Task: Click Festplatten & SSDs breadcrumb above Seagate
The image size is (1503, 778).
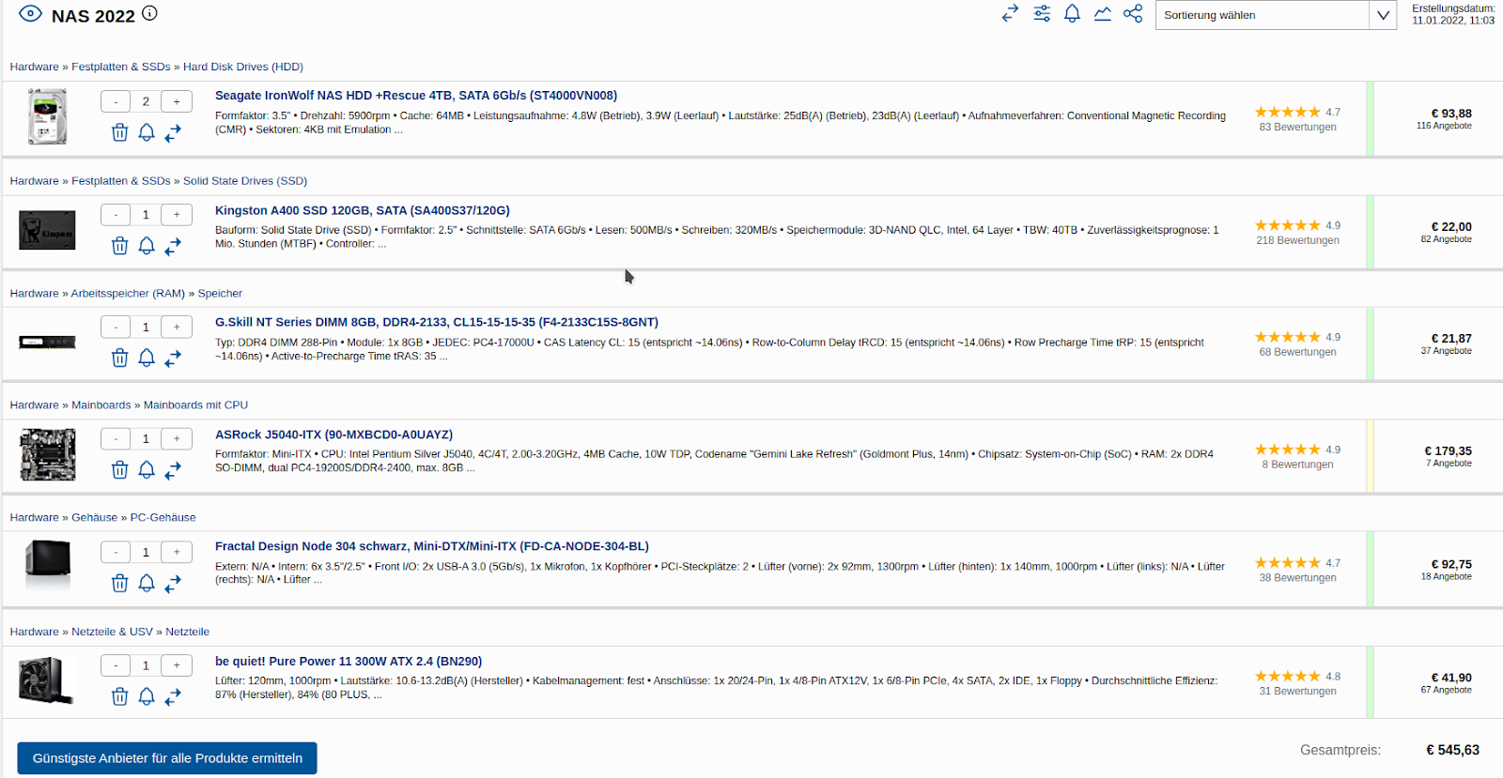Action: tap(121, 67)
